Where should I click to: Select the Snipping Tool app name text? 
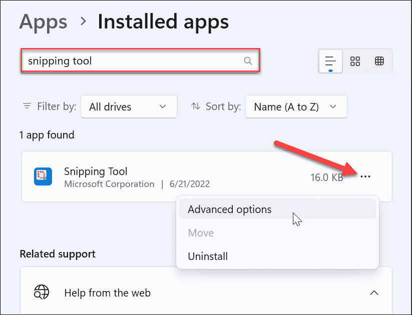coord(96,171)
